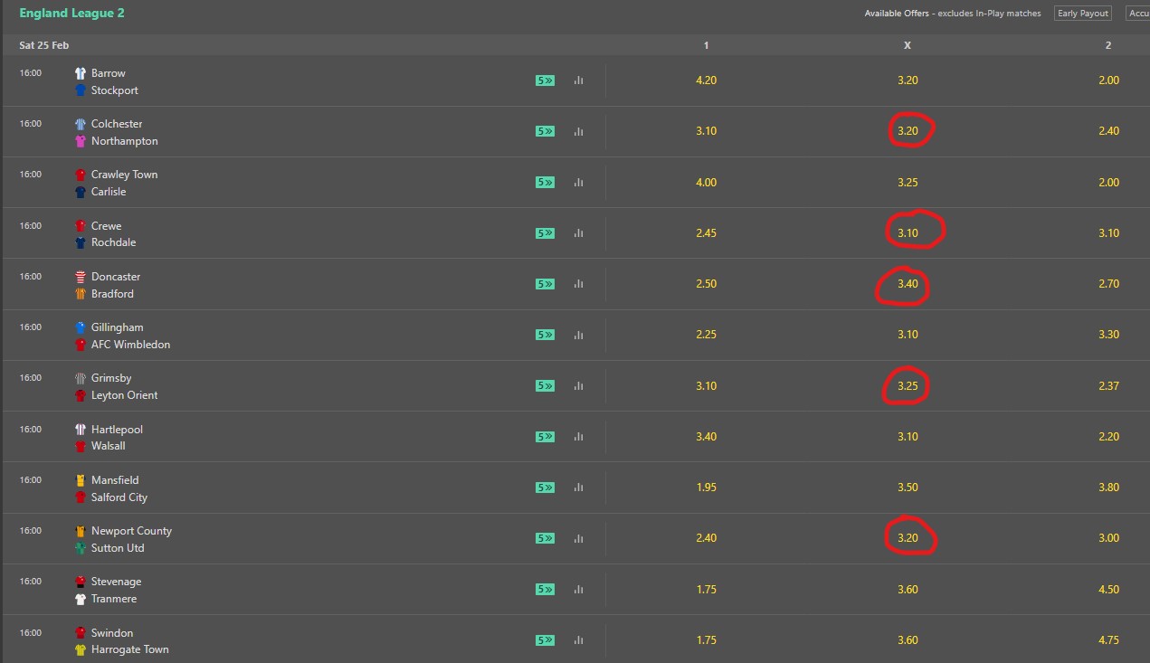Image resolution: width=1150 pixels, height=663 pixels.
Task: Open the Doncaster team name
Action: (116, 277)
